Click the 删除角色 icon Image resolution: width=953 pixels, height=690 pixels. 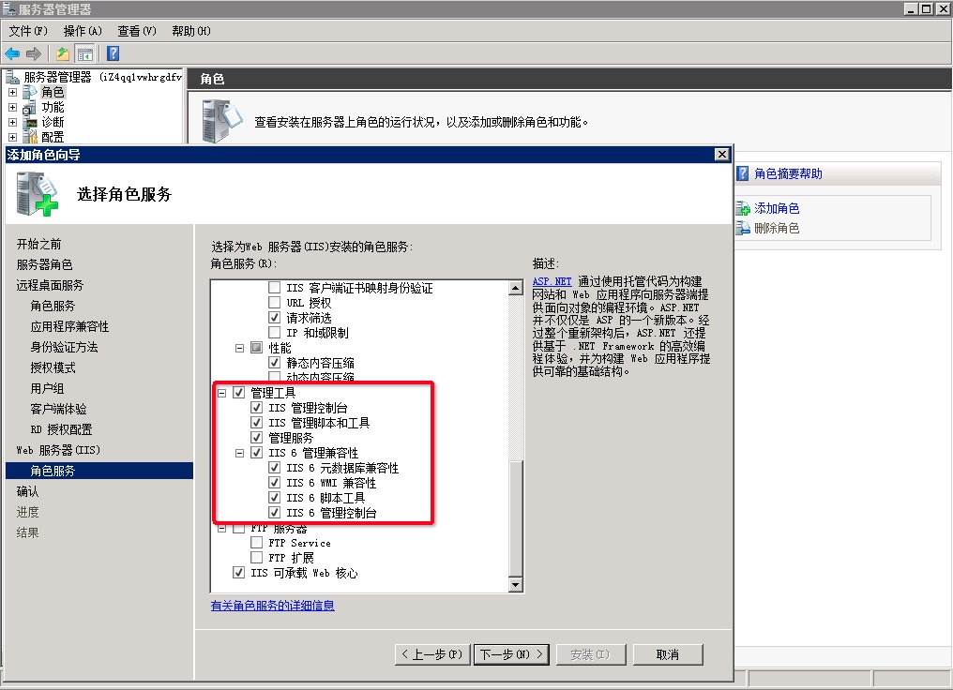click(x=743, y=229)
